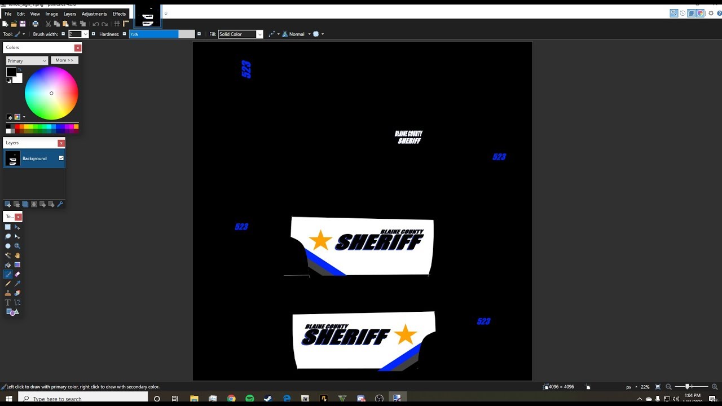
Task: Open the Primary color selector dropdown
Action: 27,61
